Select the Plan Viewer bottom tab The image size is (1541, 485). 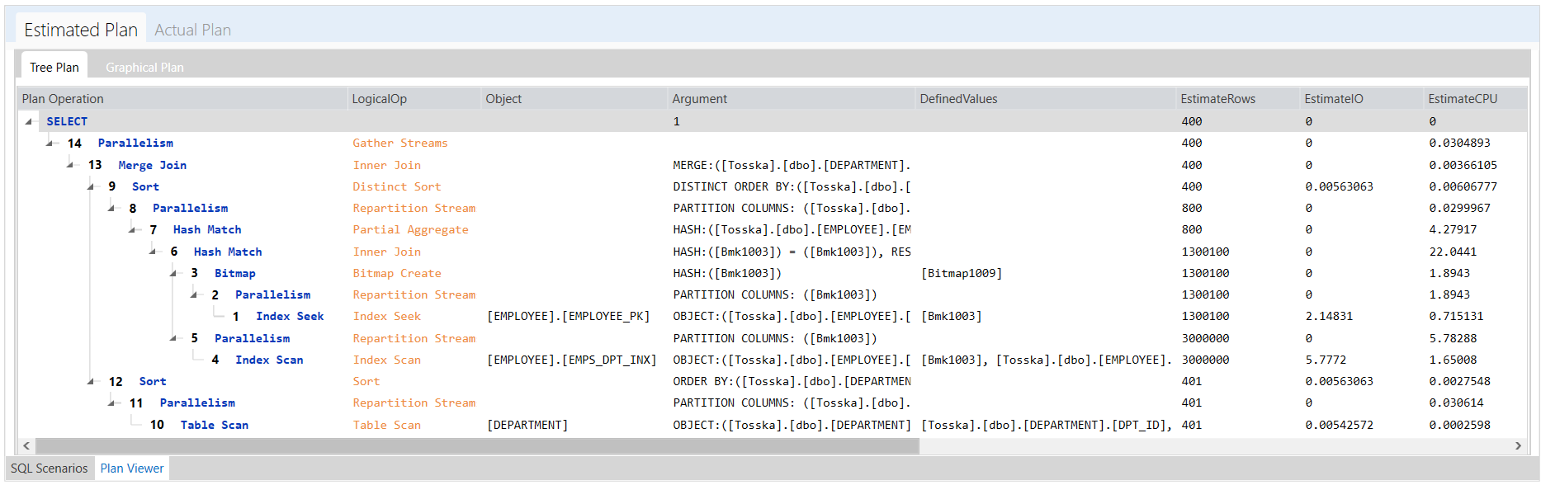tap(132, 468)
